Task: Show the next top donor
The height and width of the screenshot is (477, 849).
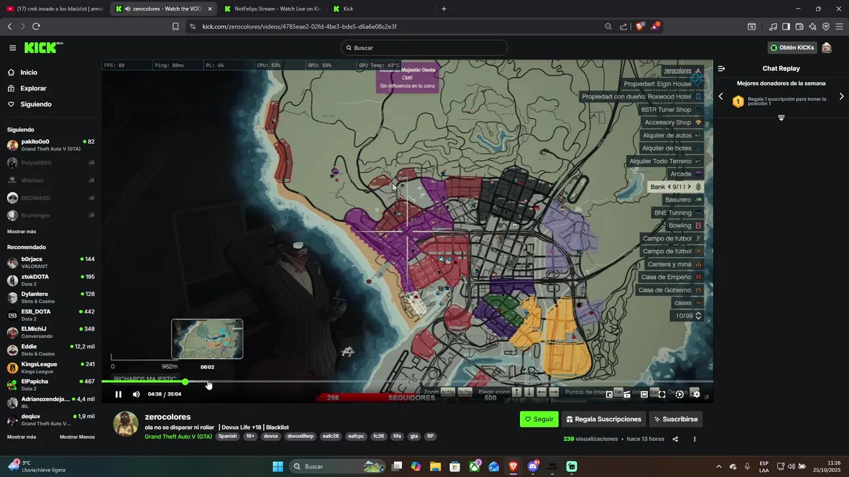Action: (842, 97)
